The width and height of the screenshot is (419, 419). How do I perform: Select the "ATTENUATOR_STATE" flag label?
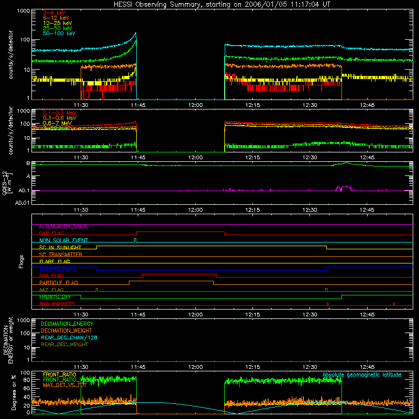click(x=63, y=227)
